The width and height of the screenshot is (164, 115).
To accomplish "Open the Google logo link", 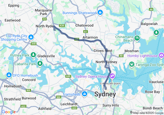I will pos(8,112).
